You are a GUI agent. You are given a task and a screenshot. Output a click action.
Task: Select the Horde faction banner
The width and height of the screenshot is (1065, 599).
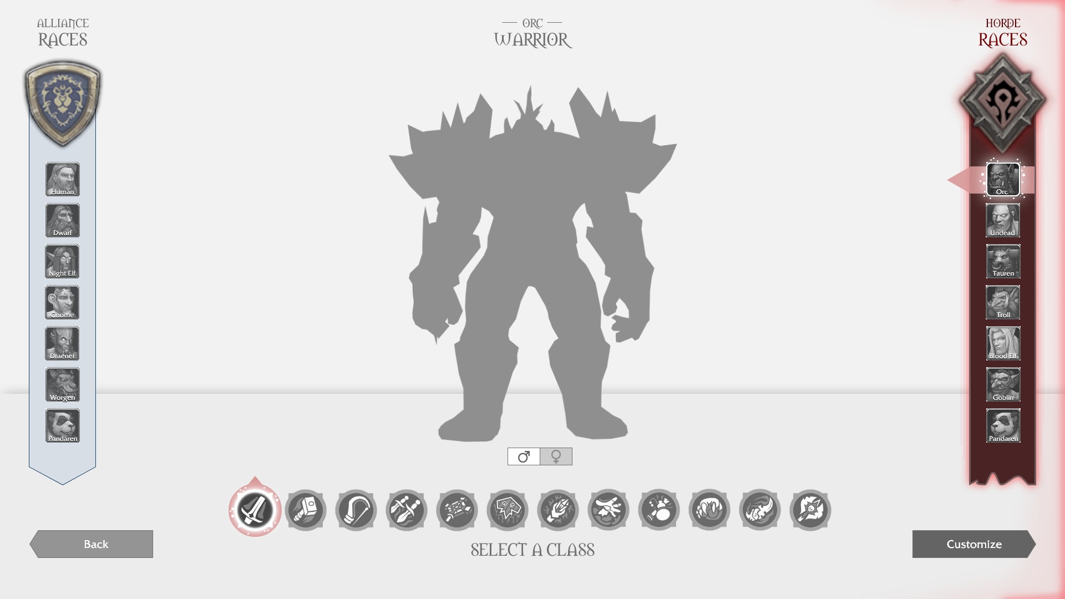(1003, 103)
